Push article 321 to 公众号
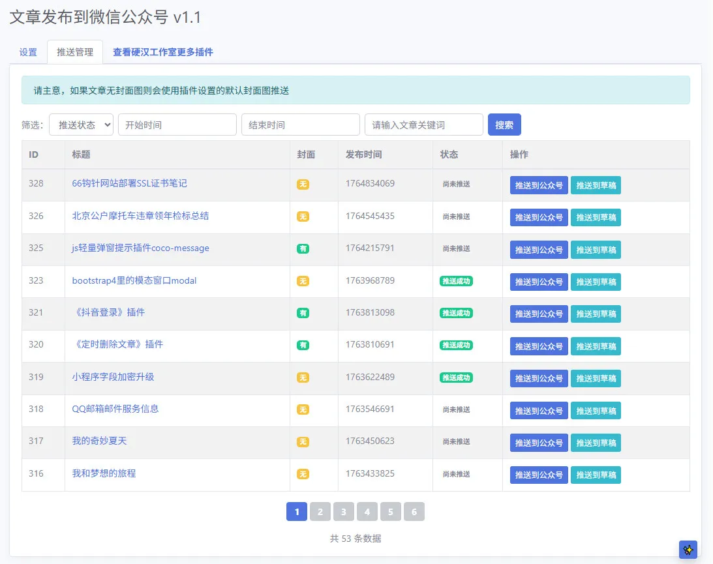 (539, 314)
